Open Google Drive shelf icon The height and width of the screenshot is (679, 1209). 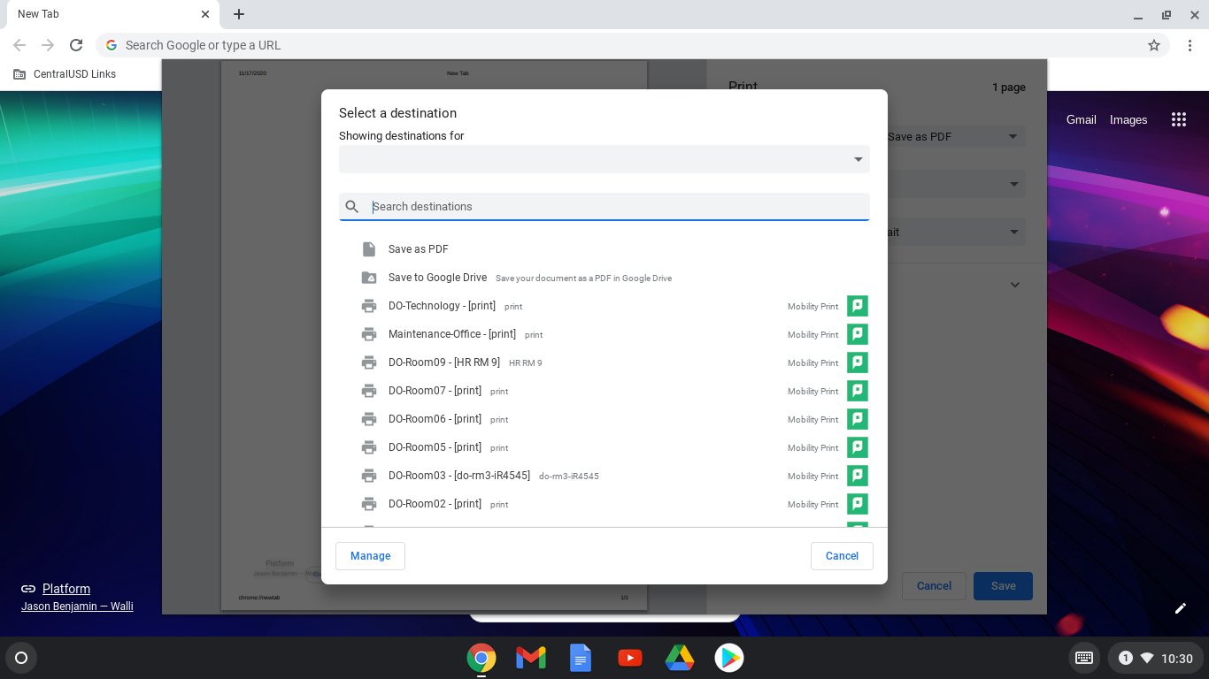(x=680, y=658)
